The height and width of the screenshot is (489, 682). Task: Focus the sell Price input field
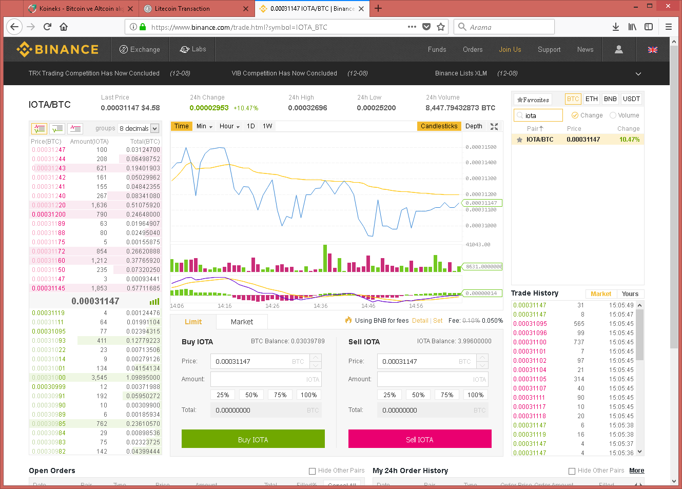pyautogui.click(x=427, y=361)
